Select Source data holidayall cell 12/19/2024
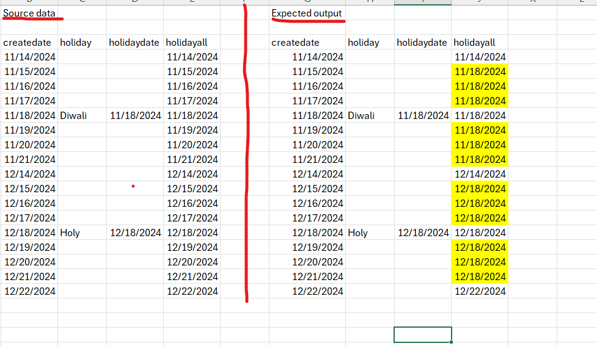This screenshot has width=597, height=346. coord(192,247)
